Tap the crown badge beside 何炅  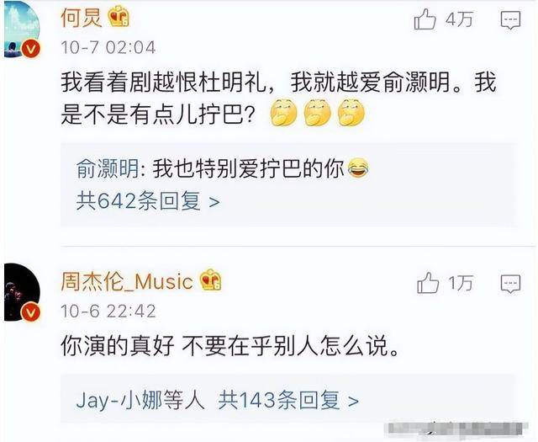click(119, 17)
